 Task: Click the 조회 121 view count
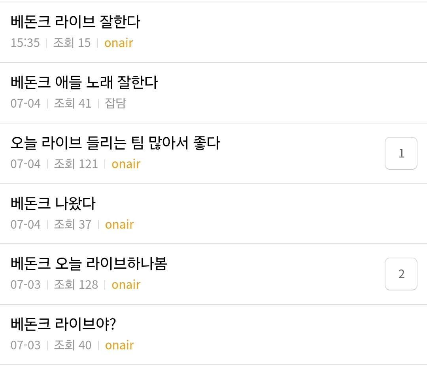76,164
